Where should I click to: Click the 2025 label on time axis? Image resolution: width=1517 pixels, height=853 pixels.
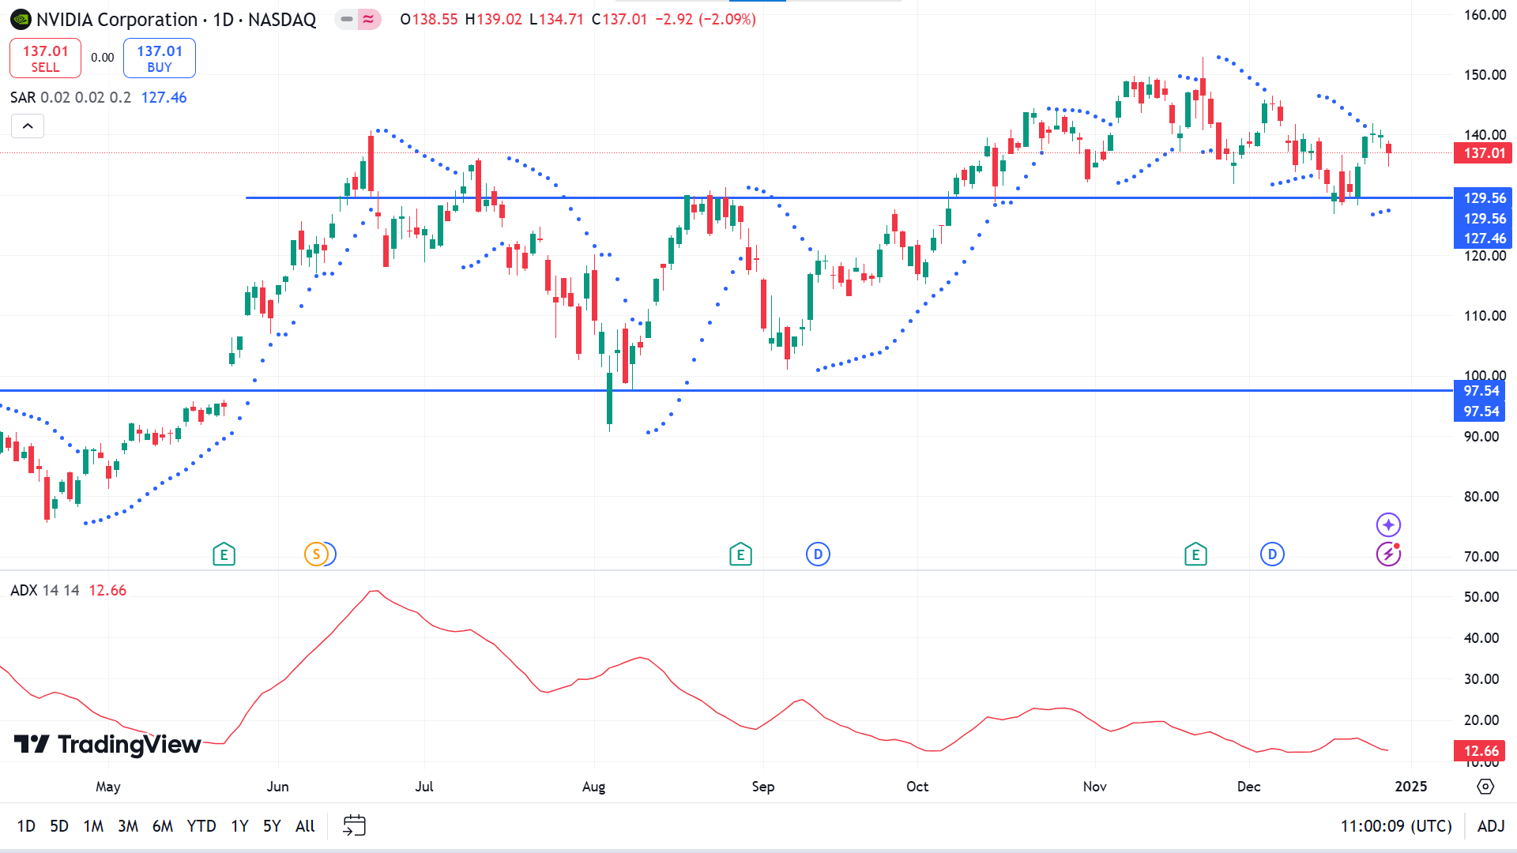[x=1411, y=787]
